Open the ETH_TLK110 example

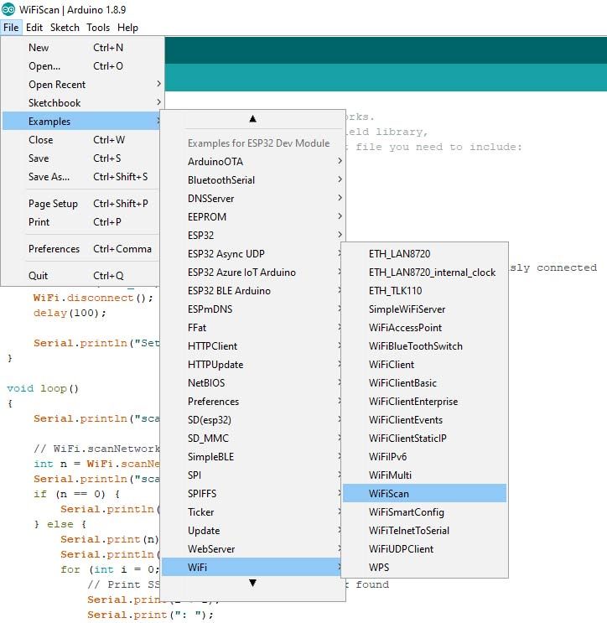pyautogui.click(x=425, y=291)
